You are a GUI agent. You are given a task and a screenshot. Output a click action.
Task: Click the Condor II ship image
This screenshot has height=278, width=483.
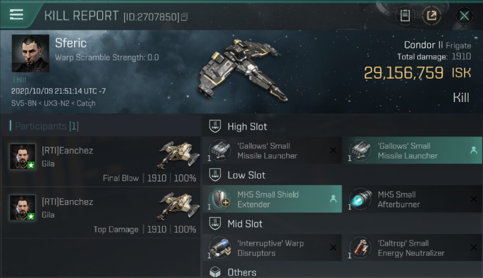pos(244,69)
